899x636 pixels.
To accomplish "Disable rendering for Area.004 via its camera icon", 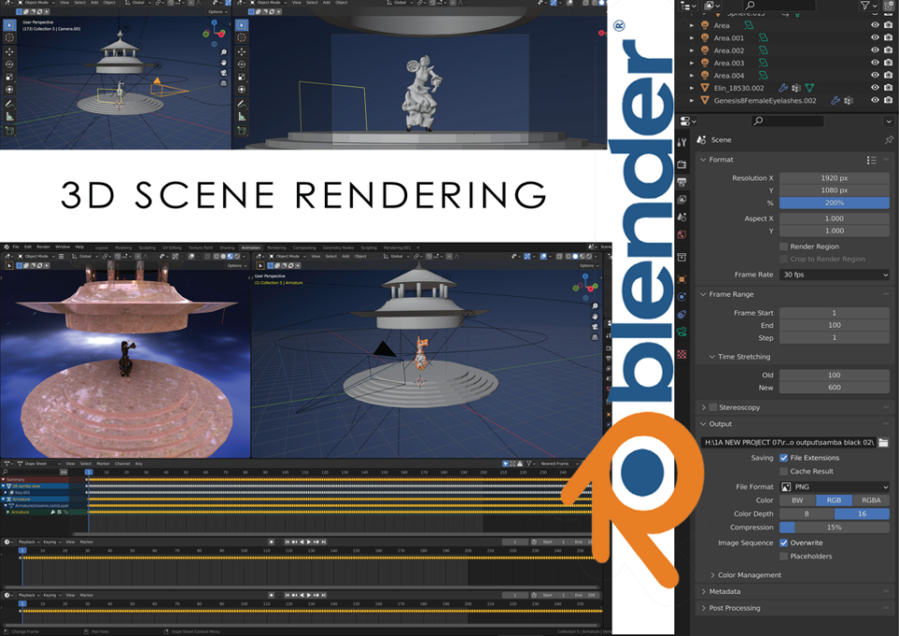I will [888, 75].
